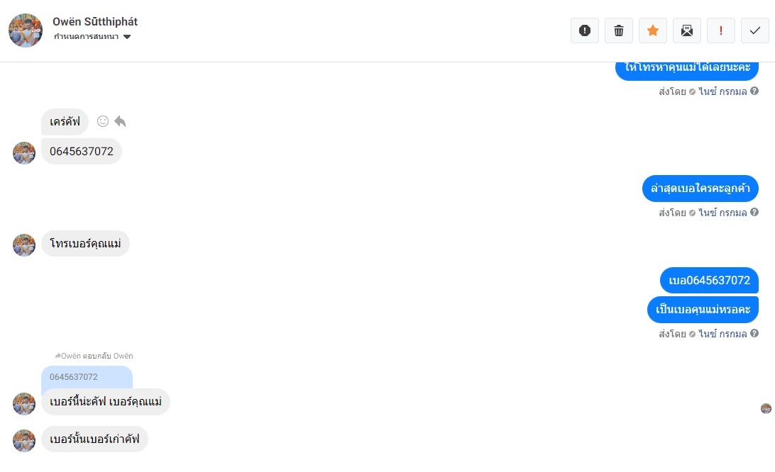Screen dimensions: 775x472
Task: Mark conversation done with checkmark icon
Action: pos(755,30)
